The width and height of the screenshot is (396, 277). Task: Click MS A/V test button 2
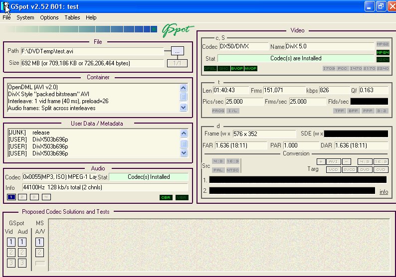click(x=39, y=253)
